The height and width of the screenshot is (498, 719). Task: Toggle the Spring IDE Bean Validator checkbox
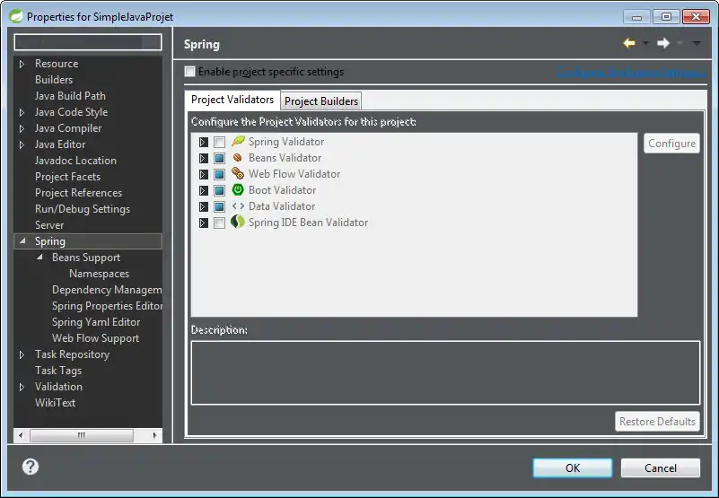point(220,223)
